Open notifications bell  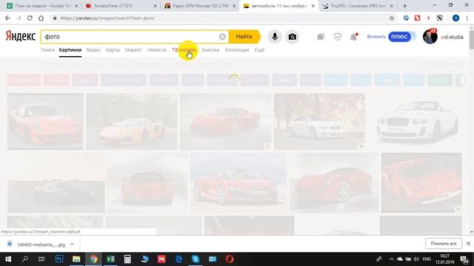[x=354, y=37]
